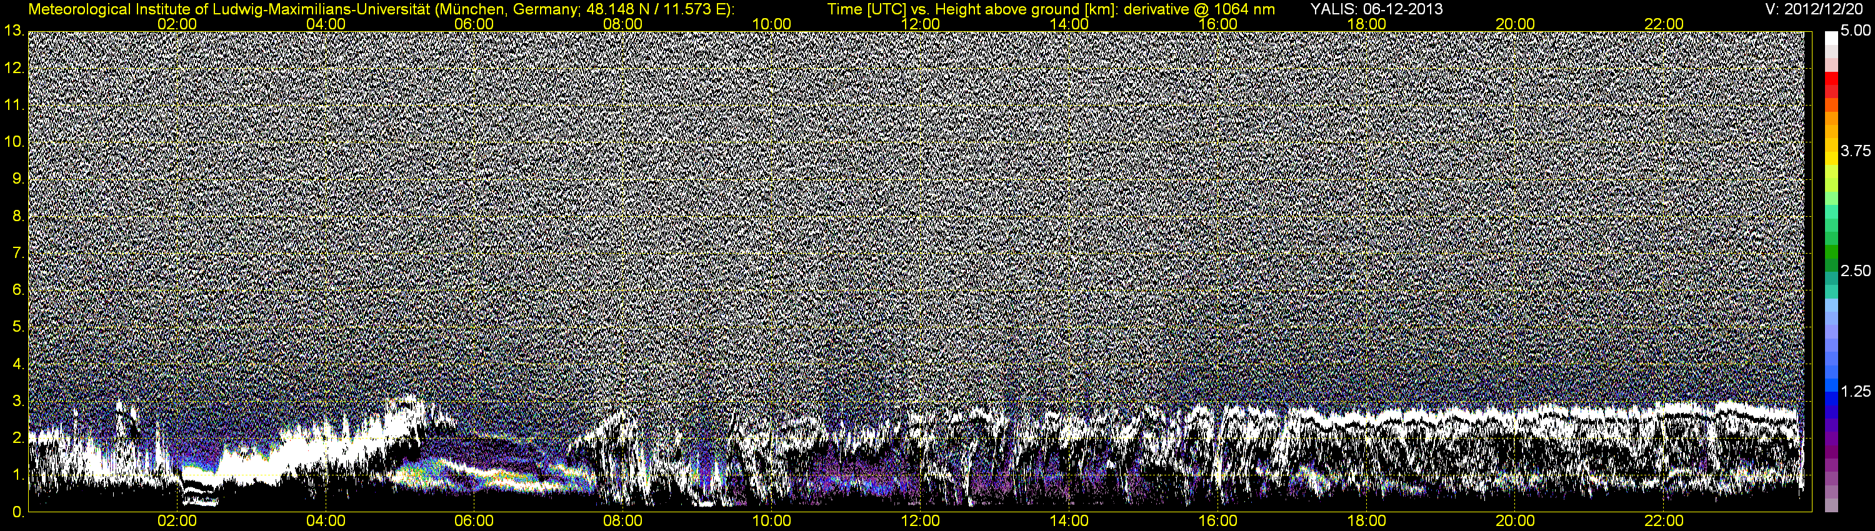Image resolution: width=1875 pixels, height=531 pixels.
Task: Click the height axis label '5.'
Action: 18,327
